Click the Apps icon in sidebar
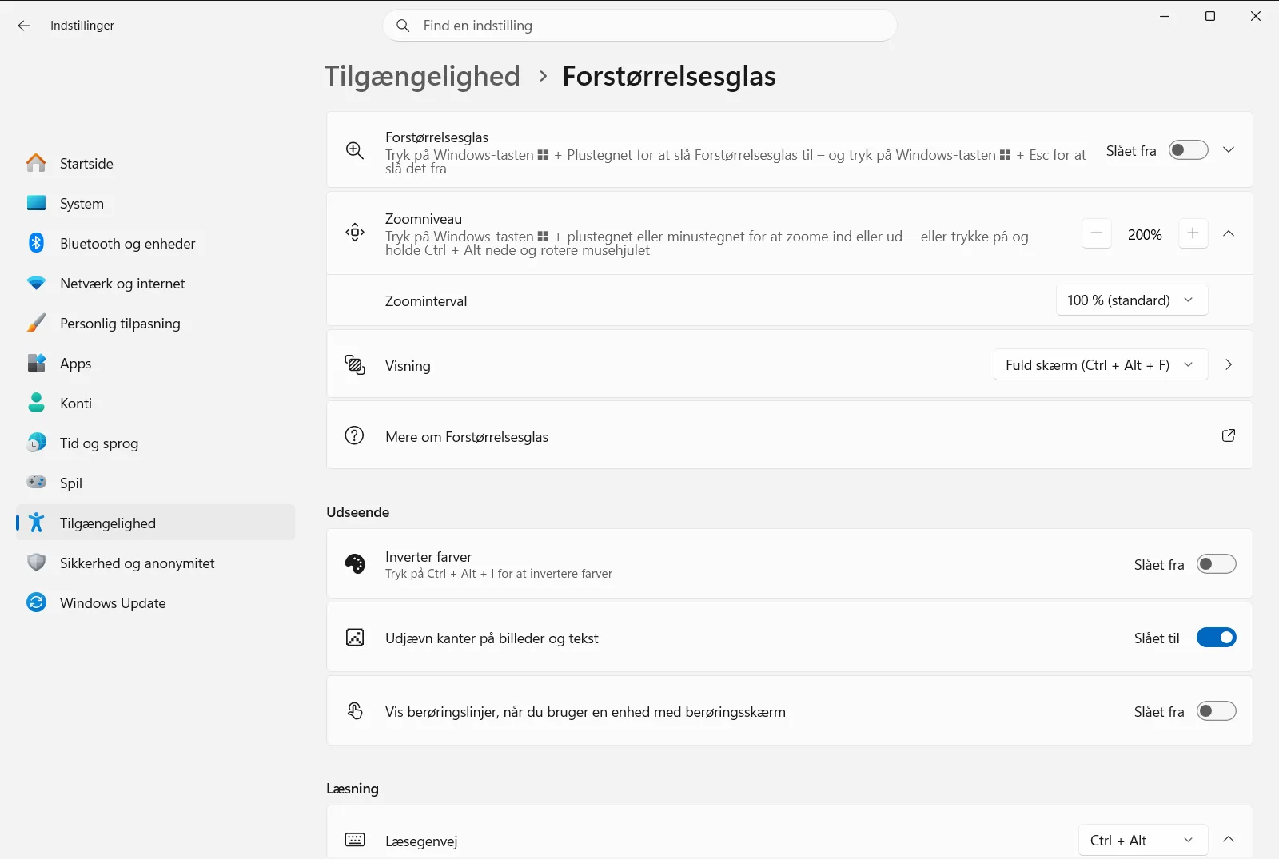The image size is (1279, 859). (x=36, y=363)
